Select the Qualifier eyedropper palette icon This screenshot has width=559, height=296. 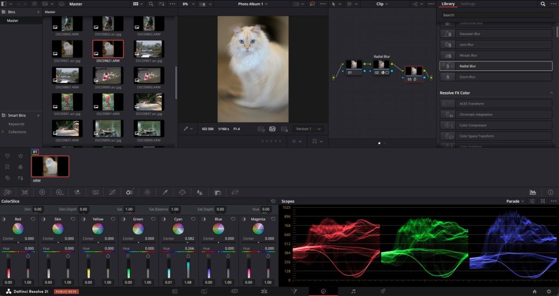pyautogui.click(x=165, y=192)
